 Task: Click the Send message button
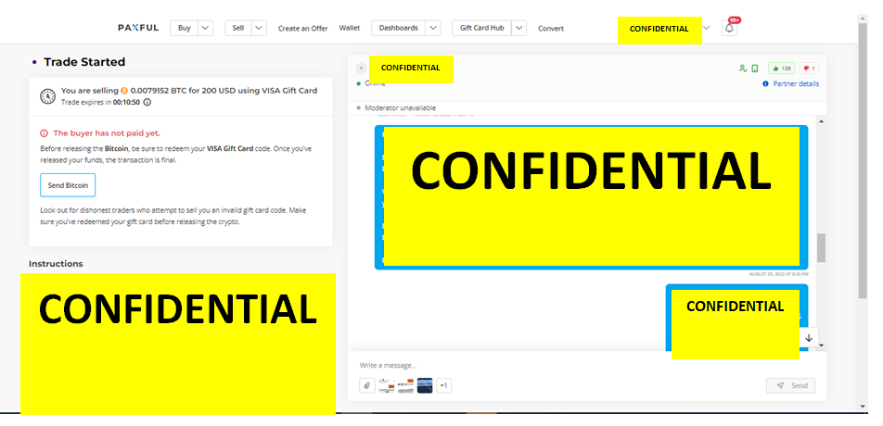click(x=790, y=385)
